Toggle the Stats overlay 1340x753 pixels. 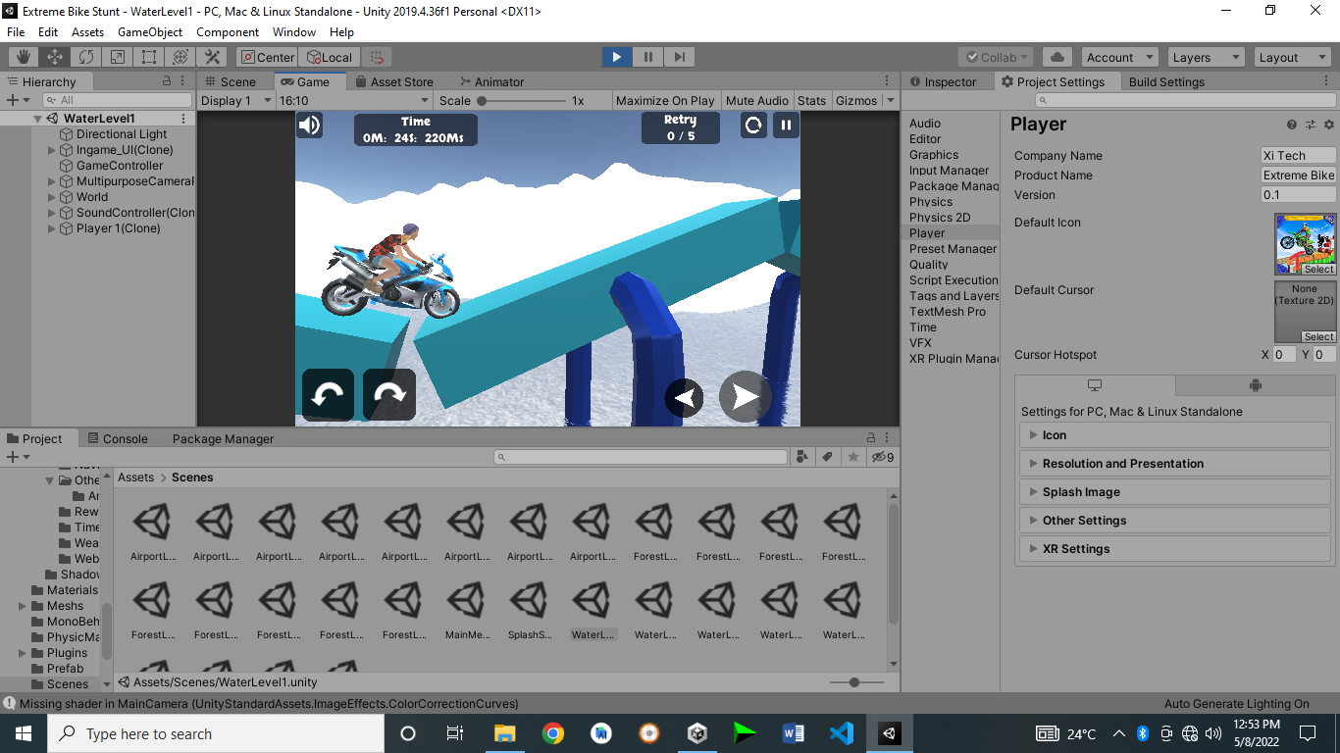coord(812,99)
